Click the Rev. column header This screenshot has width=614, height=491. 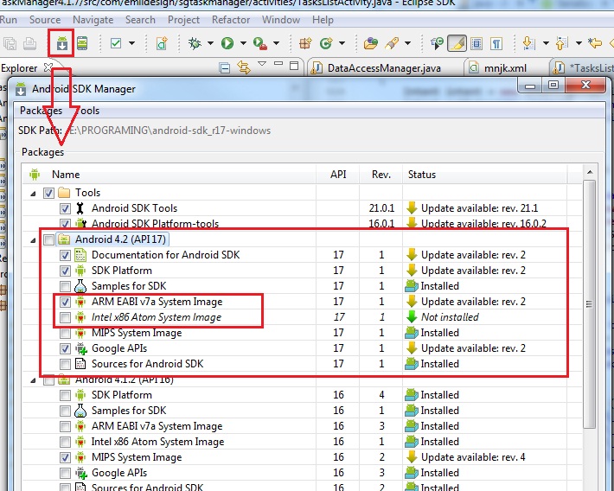click(x=381, y=175)
